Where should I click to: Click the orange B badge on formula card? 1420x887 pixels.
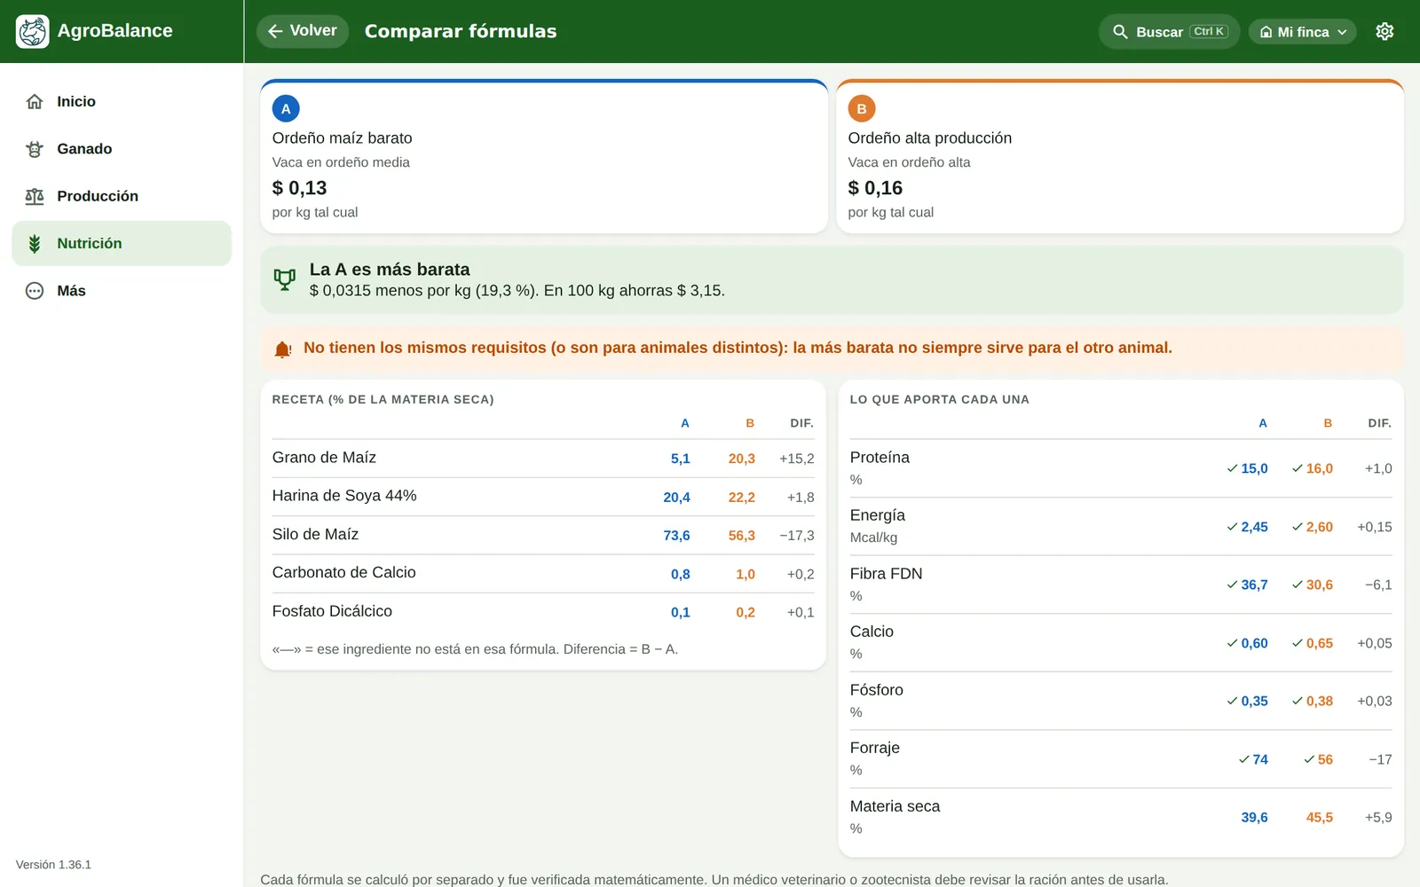(x=861, y=108)
